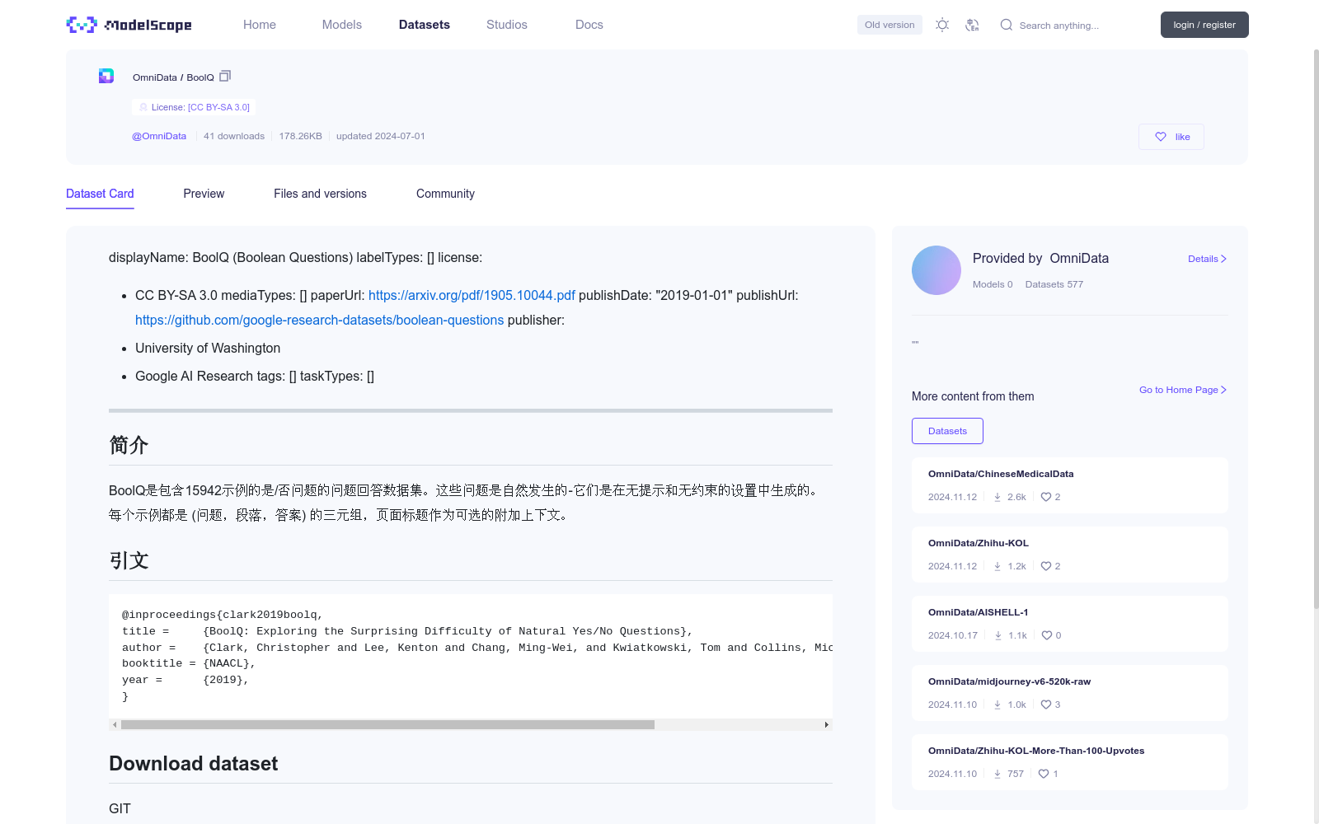Click right arrow of the citation scrollbar

click(826, 725)
